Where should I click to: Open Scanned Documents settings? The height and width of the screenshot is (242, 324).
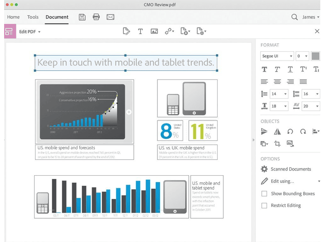[x=291, y=169]
